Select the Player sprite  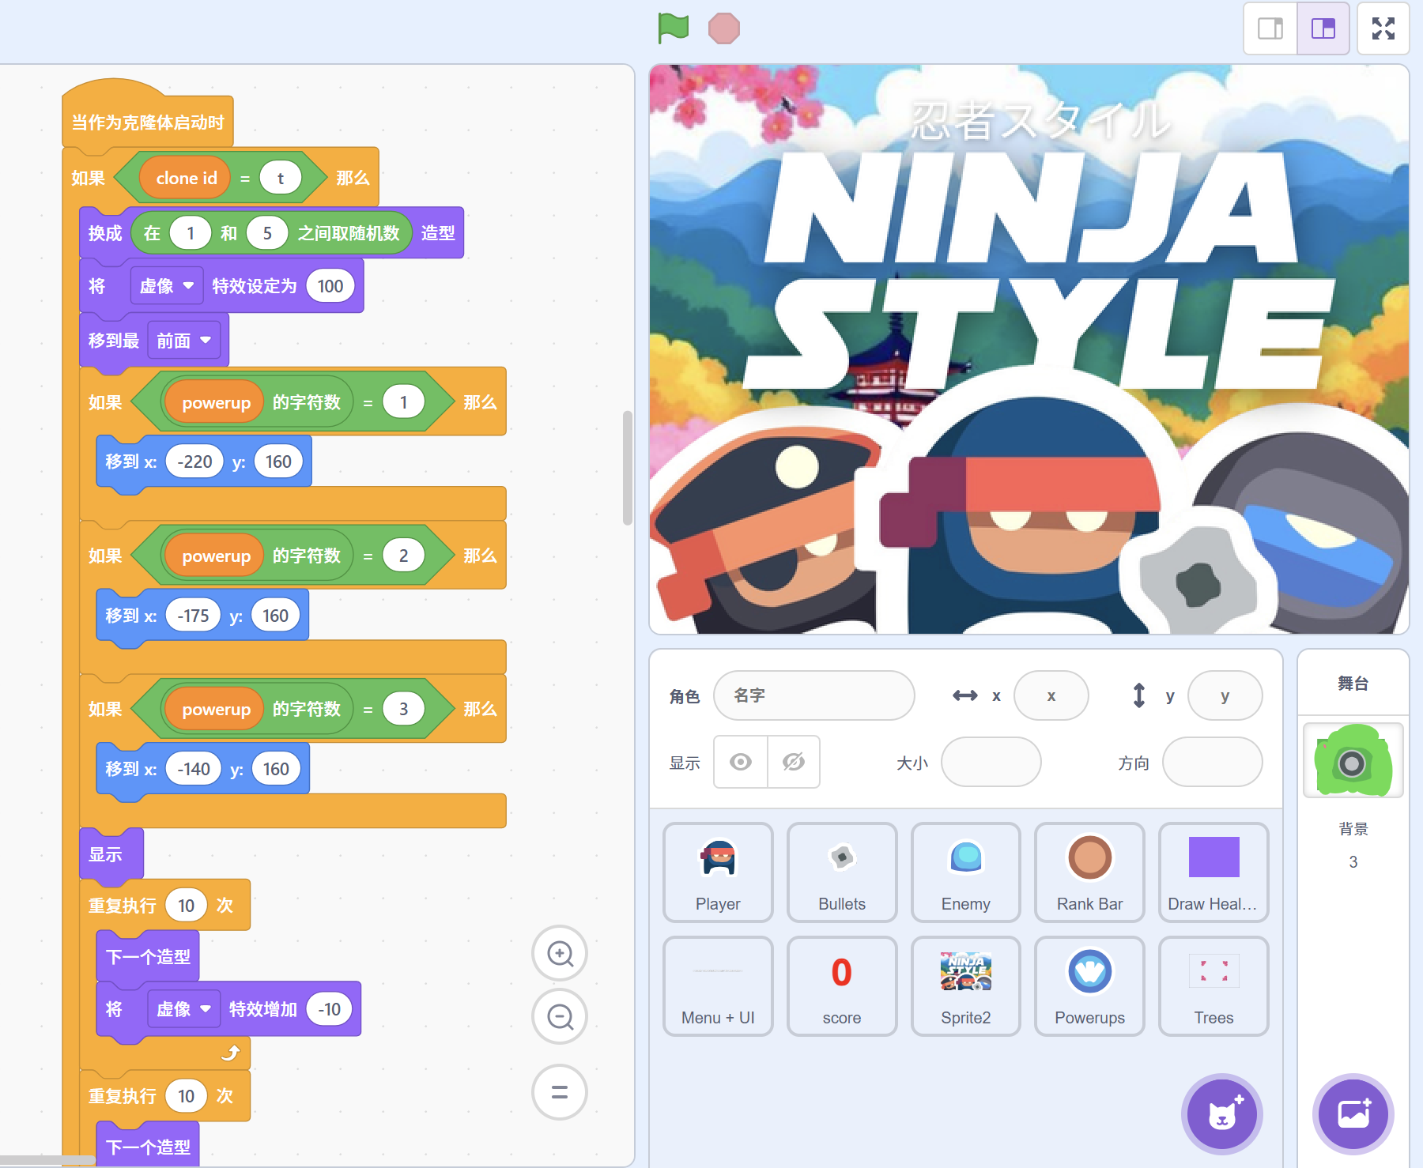click(x=718, y=872)
